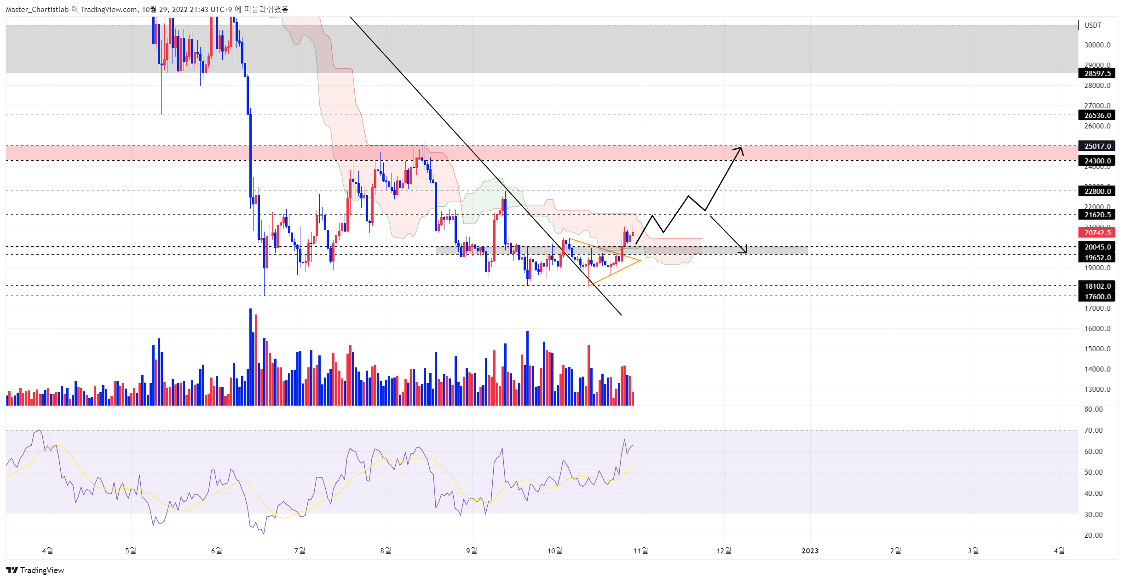Viewport: 1124px width, 581px height.
Task: Click the 24300.0 price label
Action: 1097,161
